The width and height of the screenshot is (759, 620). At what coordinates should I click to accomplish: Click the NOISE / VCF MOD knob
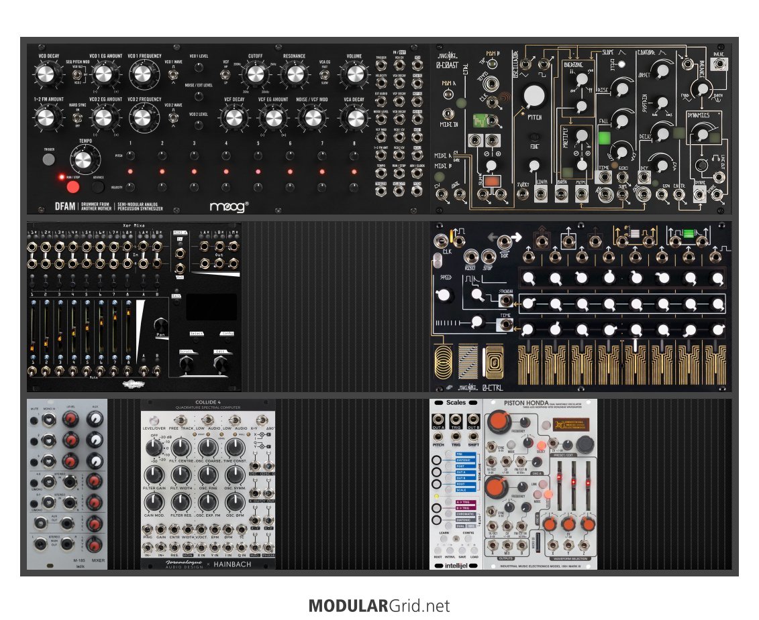(312, 118)
